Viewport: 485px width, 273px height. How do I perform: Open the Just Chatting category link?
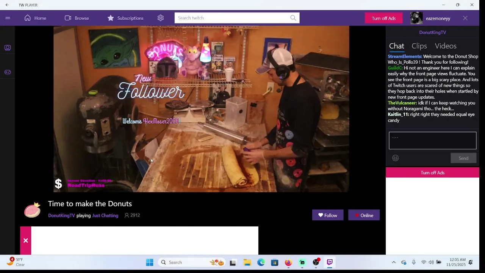(x=105, y=215)
